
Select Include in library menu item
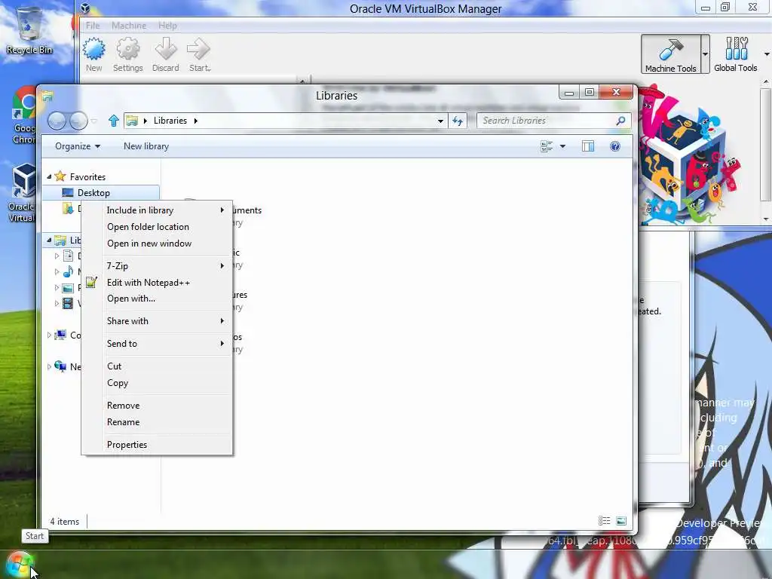click(x=157, y=210)
